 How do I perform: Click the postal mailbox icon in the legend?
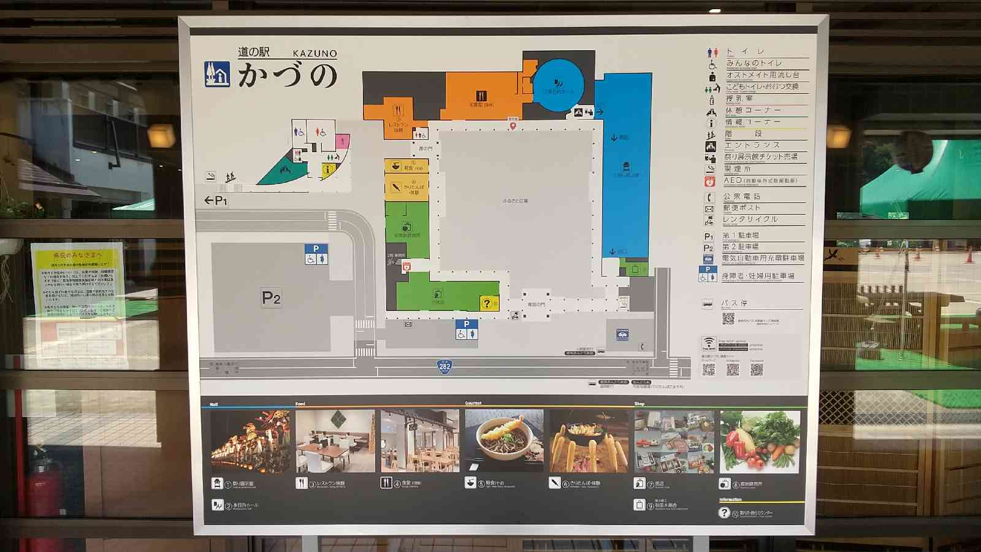pos(709,209)
